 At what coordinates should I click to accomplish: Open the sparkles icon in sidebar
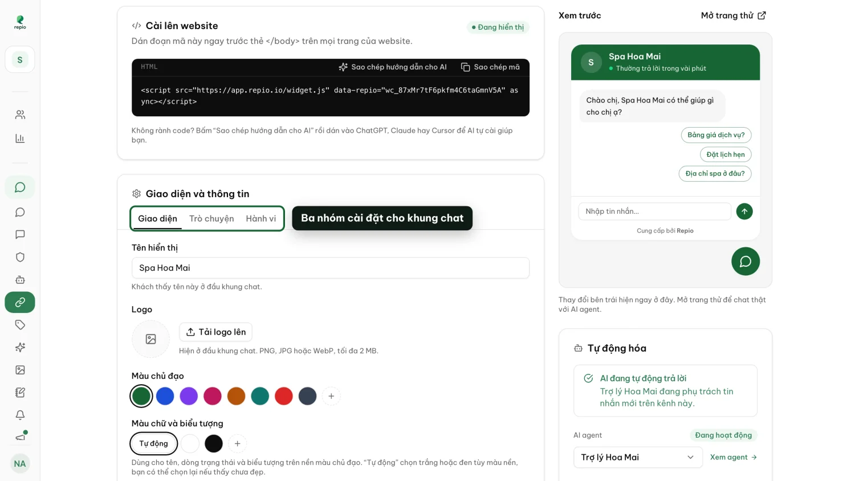20,347
